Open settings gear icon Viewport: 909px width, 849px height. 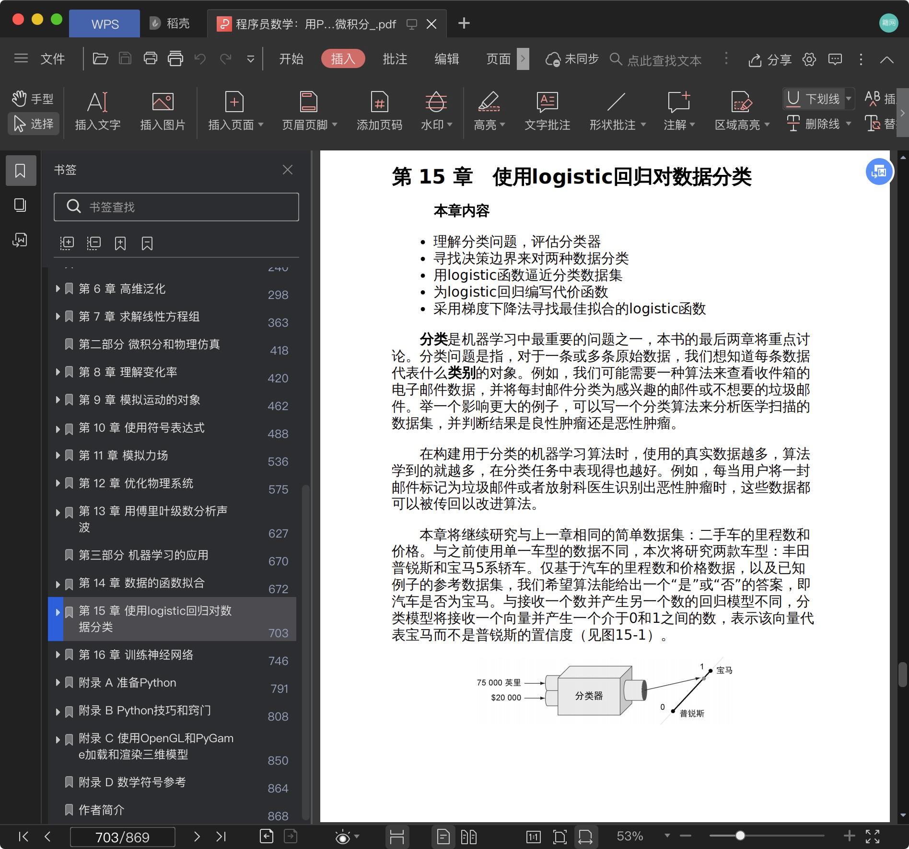coord(809,59)
